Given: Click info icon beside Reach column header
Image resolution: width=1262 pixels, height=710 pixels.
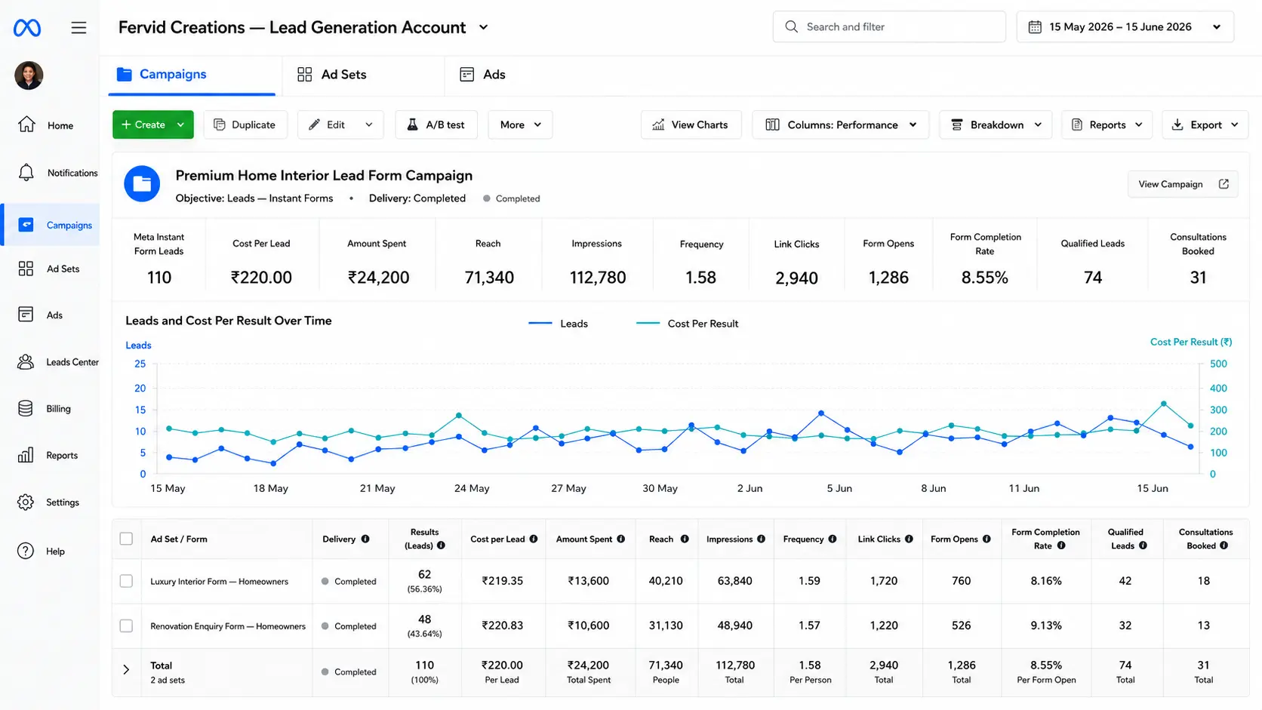Looking at the screenshot, I should (685, 539).
